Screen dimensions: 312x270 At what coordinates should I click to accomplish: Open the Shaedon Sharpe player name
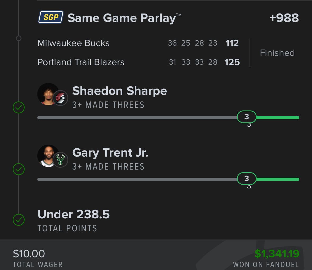(120, 91)
